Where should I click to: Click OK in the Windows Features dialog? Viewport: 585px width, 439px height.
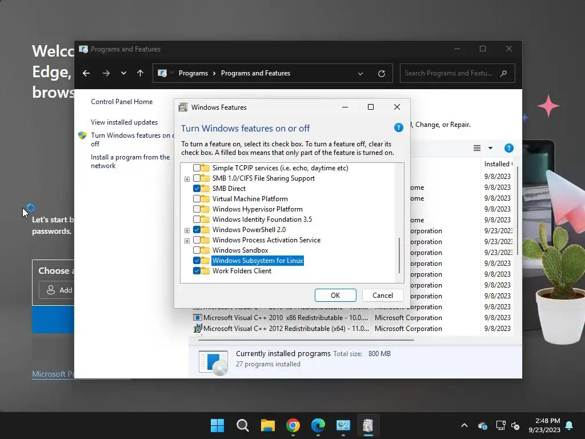tap(335, 296)
